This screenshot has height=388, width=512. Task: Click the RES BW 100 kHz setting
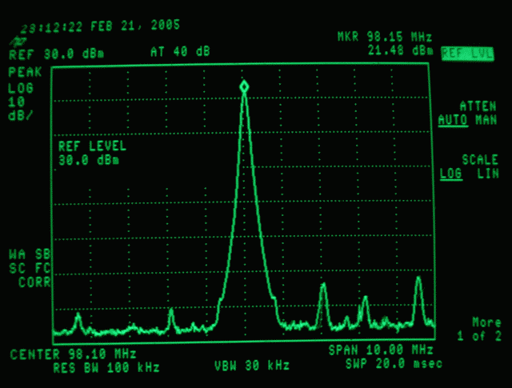[x=106, y=367]
